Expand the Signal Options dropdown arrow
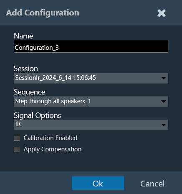 click(164, 125)
